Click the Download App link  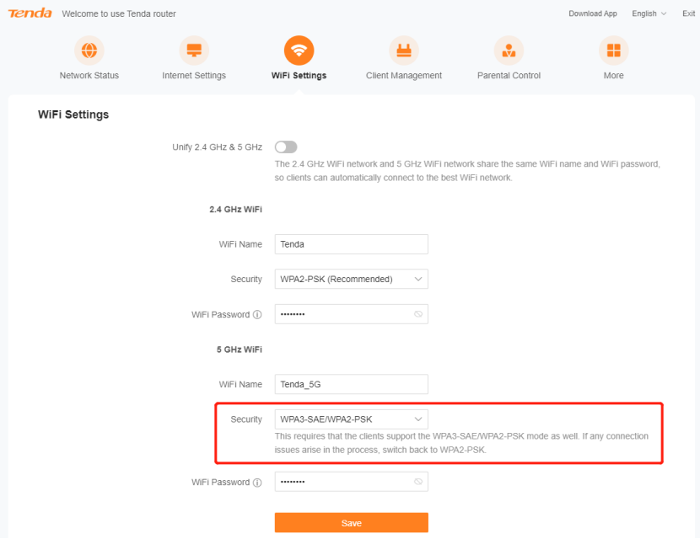pos(593,13)
